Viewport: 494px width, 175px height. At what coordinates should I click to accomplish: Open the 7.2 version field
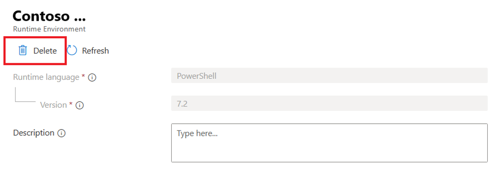(329, 103)
